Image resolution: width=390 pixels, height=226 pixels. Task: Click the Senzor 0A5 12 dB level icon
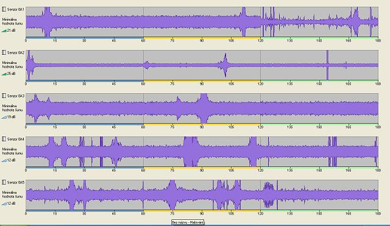pos(4,203)
